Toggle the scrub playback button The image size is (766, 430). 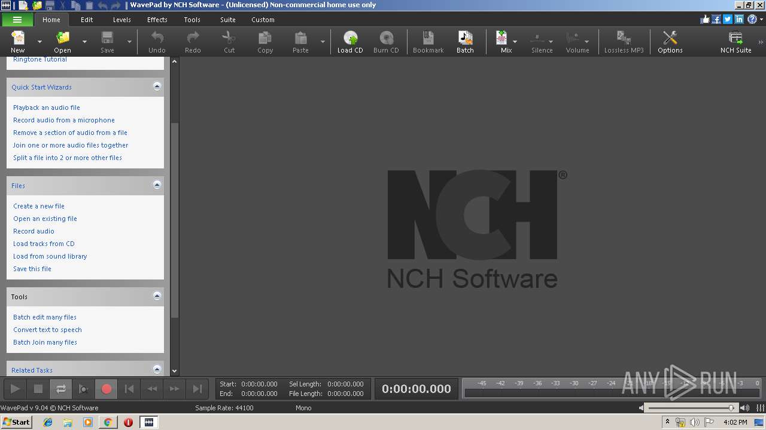pyautogui.click(x=83, y=389)
